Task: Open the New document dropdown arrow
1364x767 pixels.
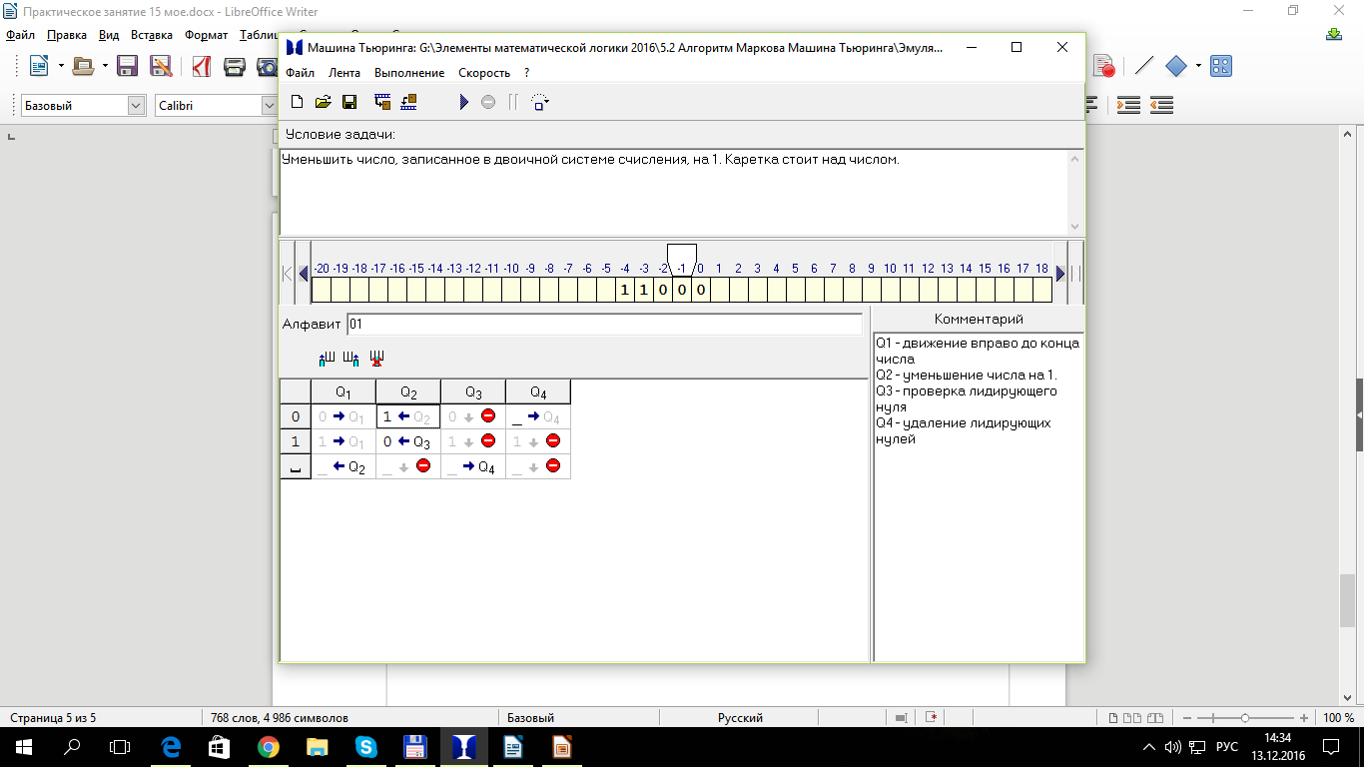Action: tap(61, 67)
